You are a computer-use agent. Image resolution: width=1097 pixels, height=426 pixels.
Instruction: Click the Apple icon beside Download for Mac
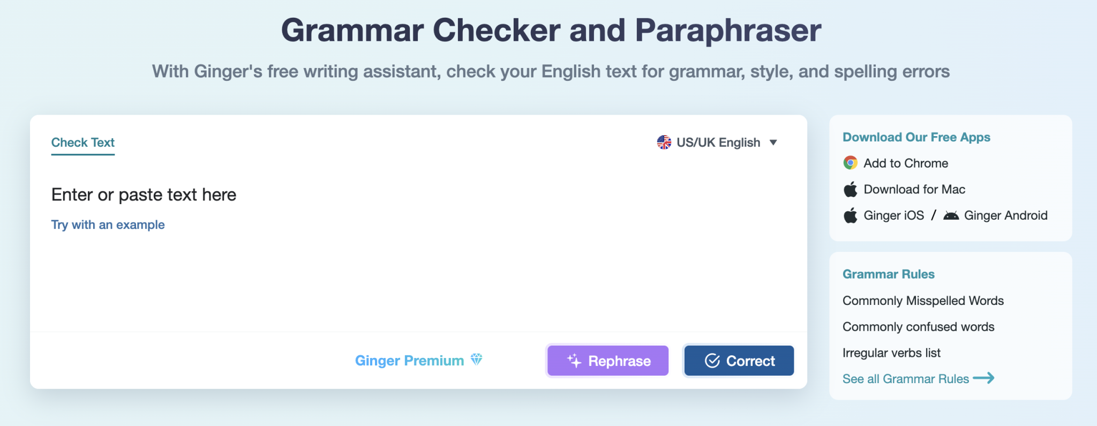[x=850, y=189]
